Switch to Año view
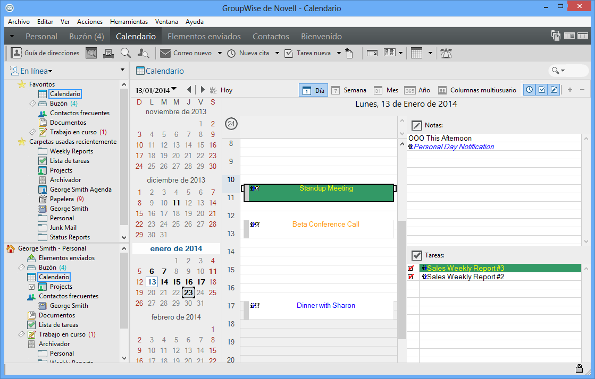The height and width of the screenshot is (379, 595). point(417,90)
